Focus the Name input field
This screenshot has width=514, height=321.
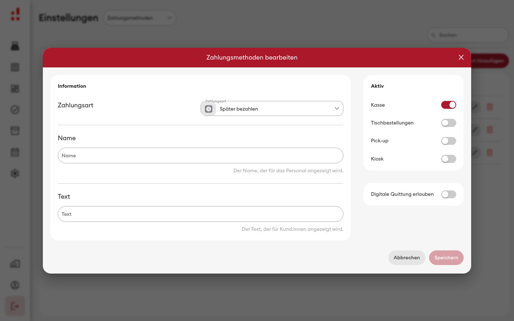tap(201, 156)
